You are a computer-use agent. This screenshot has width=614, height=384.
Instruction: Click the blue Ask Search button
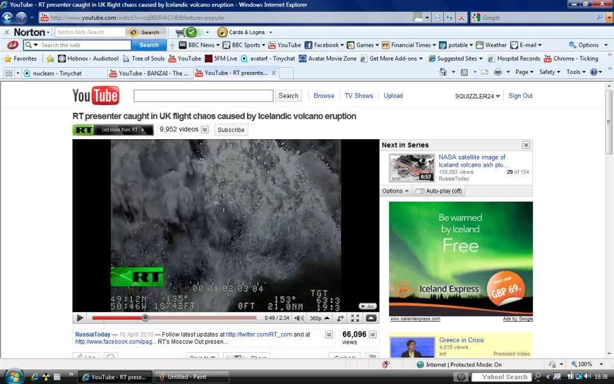[149, 45]
